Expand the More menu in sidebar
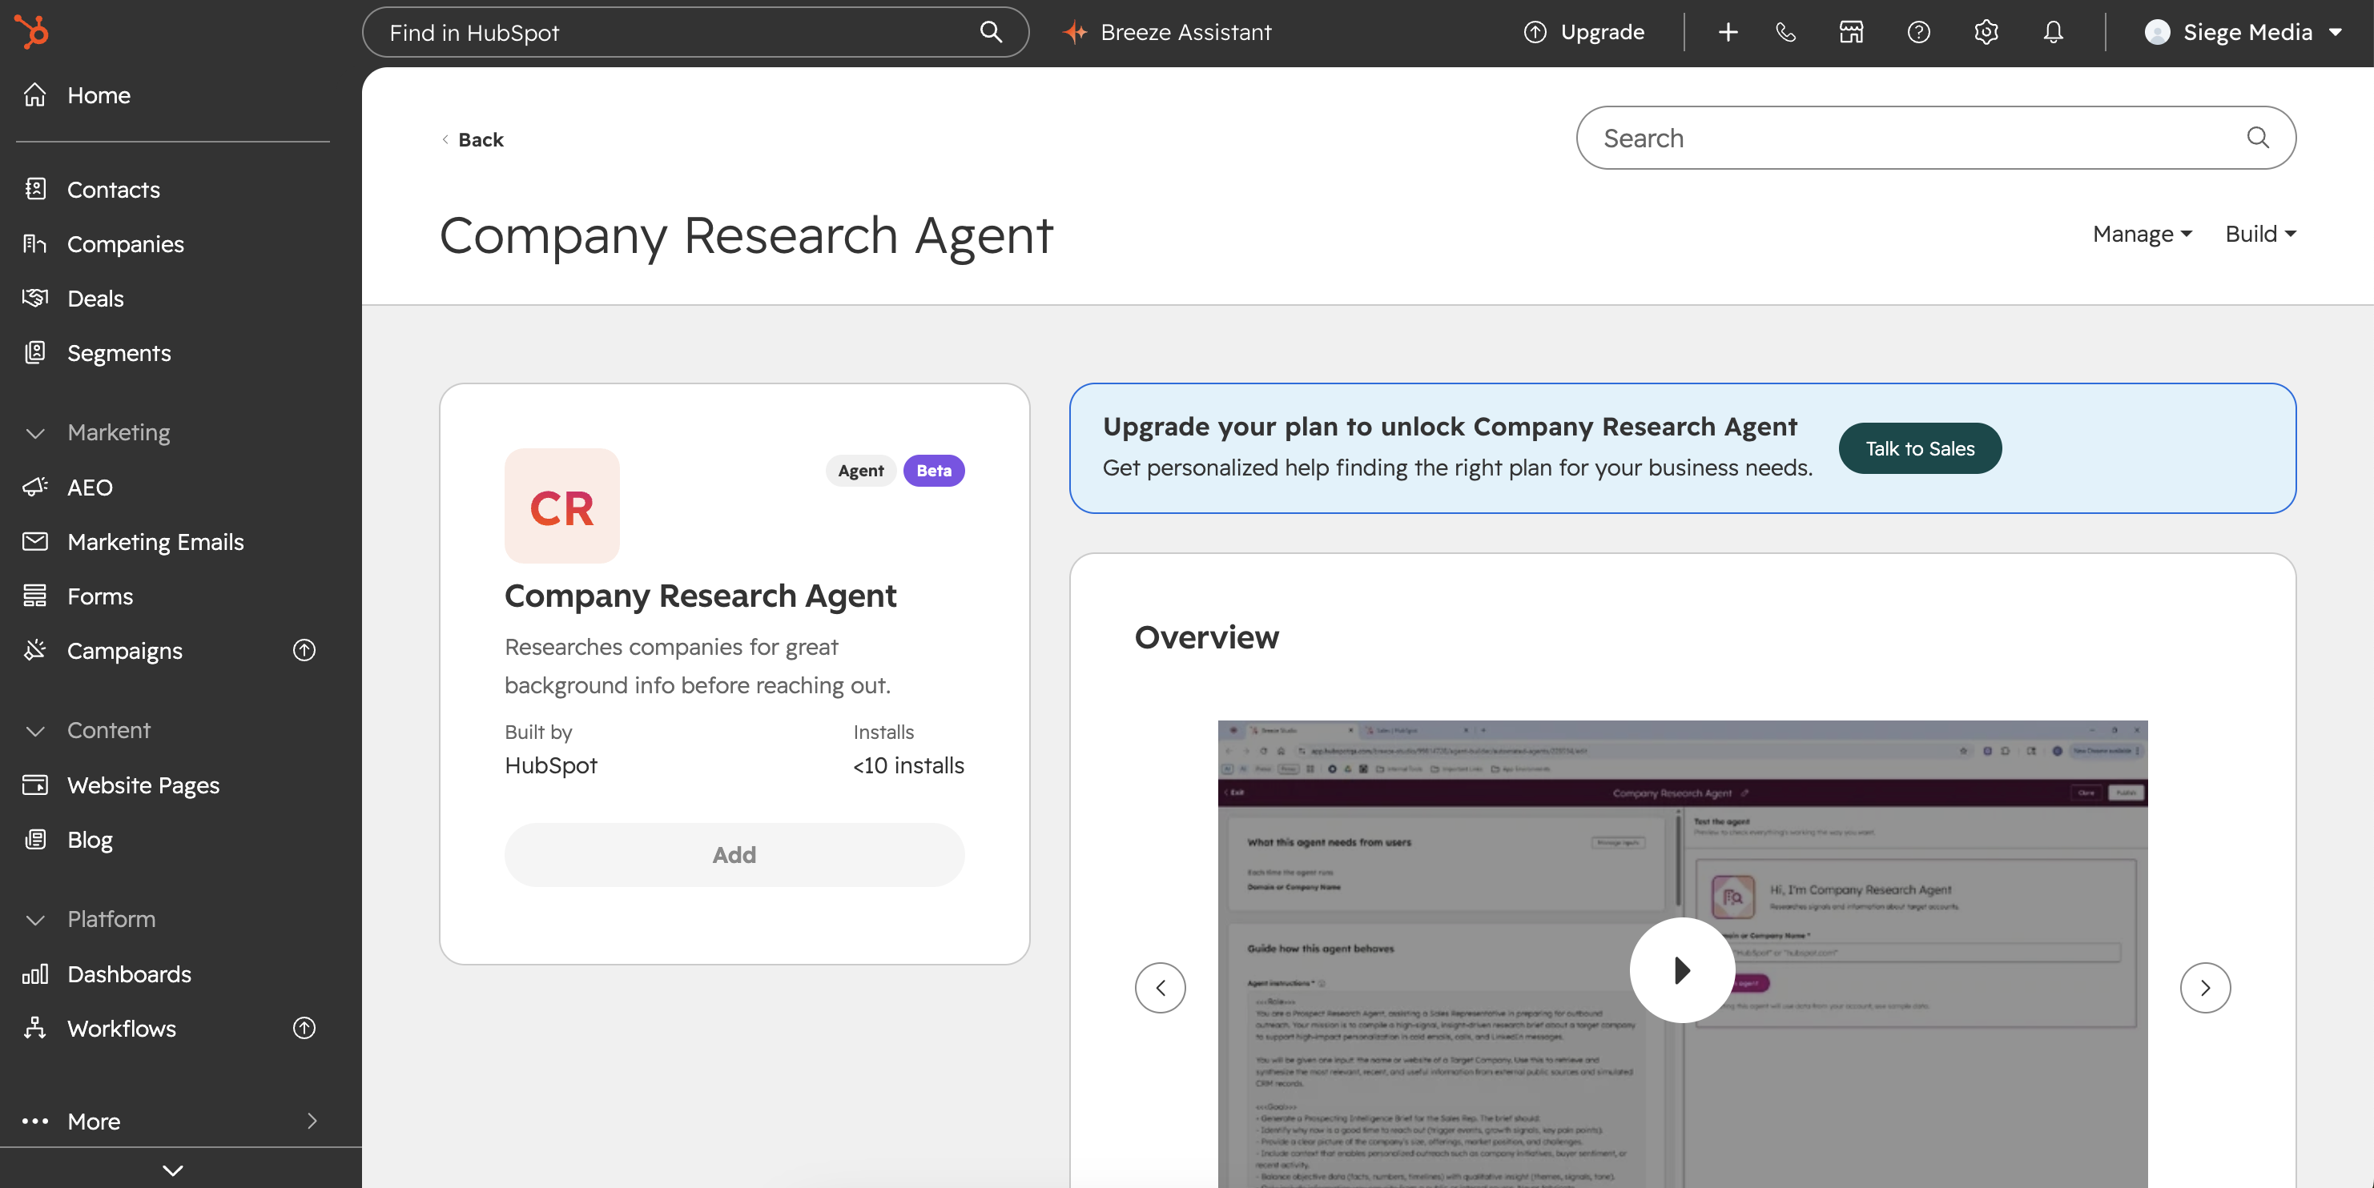 coord(171,1121)
